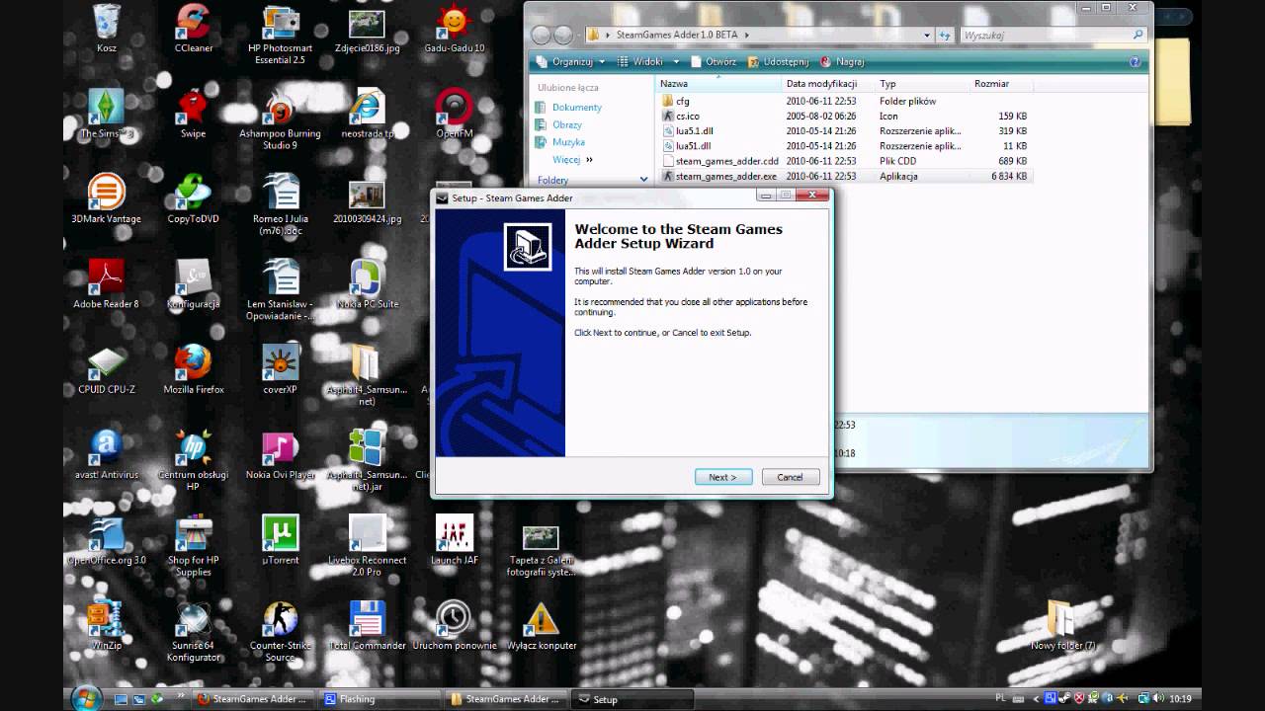Open µTorrent desktop icon
Screen dimensions: 1265x711
(x=280, y=539)
